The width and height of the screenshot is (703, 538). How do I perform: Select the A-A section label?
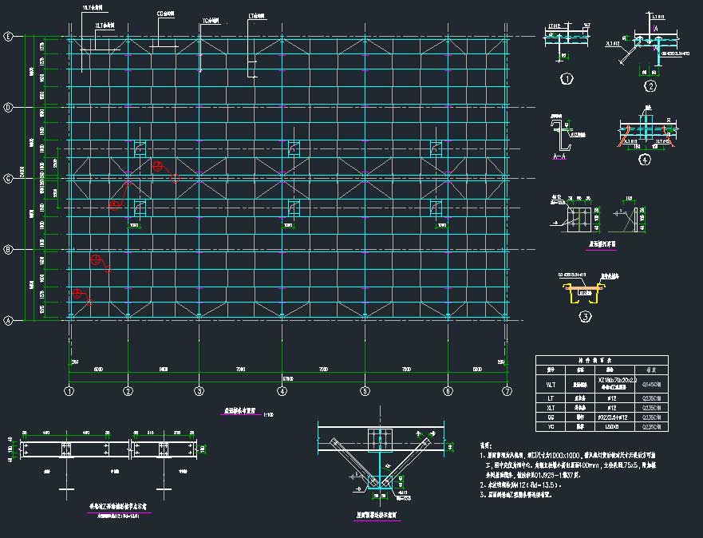pyautogui.click(x=559, y=156)
